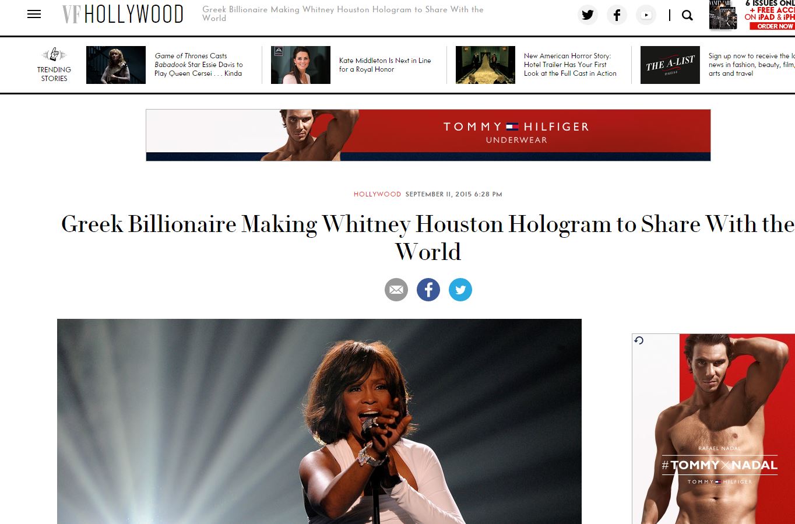
Task: Open the hamburger navigation menu
Action: click(x=34, y=15)
